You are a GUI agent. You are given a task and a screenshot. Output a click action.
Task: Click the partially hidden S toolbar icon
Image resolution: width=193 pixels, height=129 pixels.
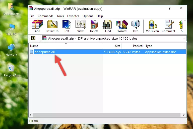pos(181,26)
